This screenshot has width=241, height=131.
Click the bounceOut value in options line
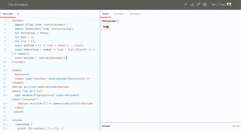(x=56, y=58)
